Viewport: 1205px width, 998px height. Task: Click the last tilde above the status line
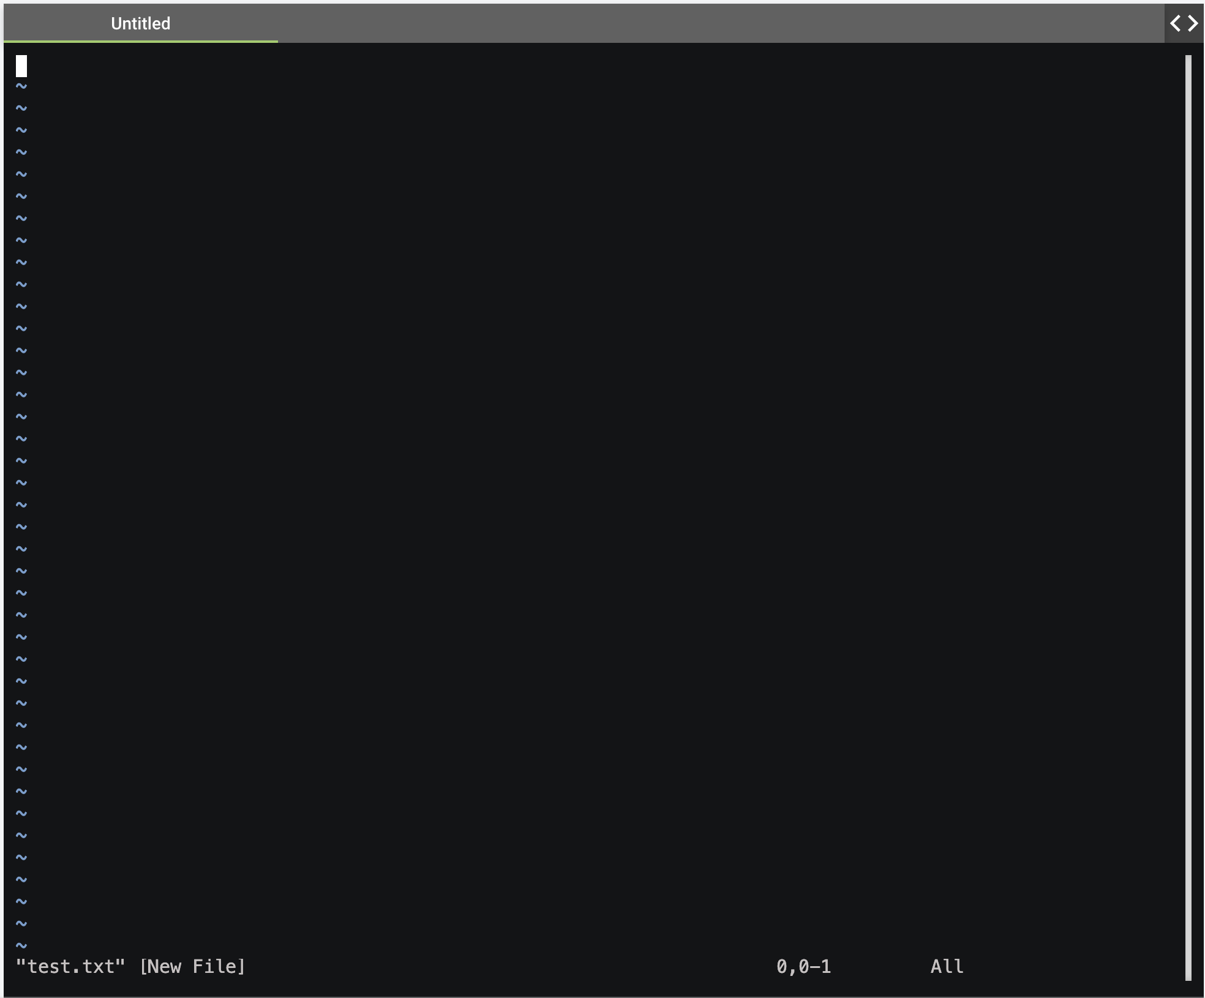[x=21, y=946]
